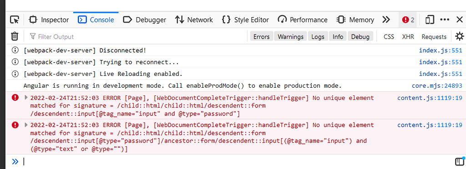Activate the element picker icon
This screenshot has width=466, height=169.
[x=15, y=20]
